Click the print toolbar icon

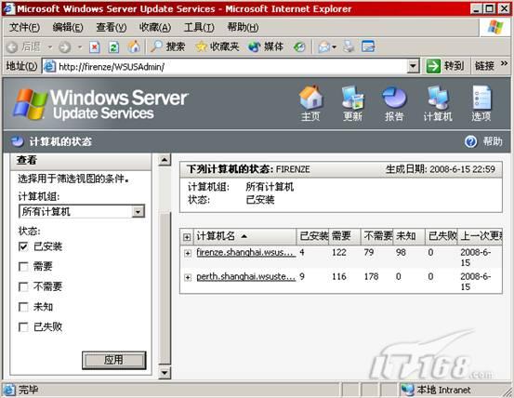(349, 46)
